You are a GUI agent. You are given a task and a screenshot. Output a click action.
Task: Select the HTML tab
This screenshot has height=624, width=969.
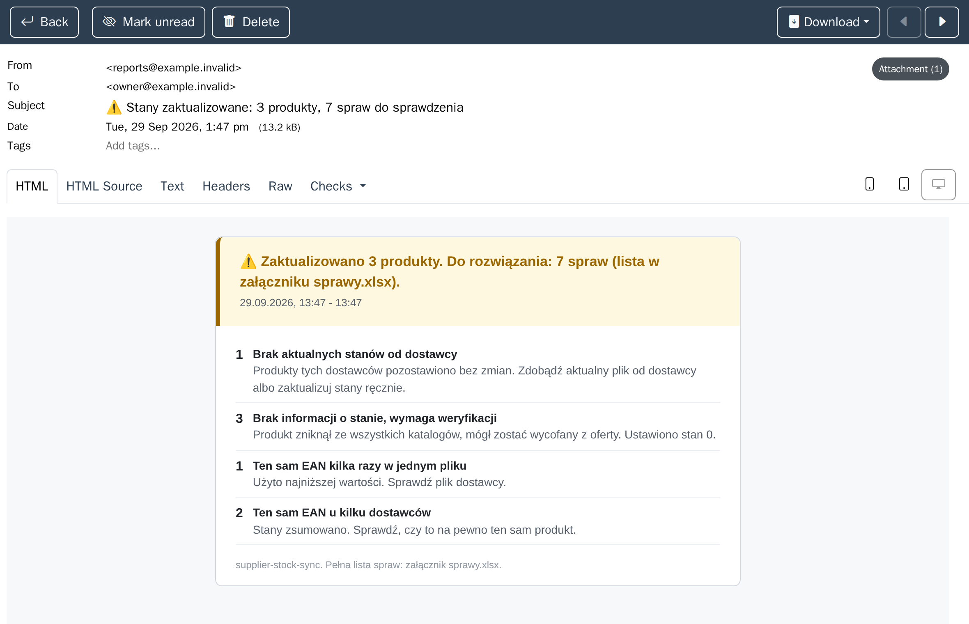pyautogui.click(x=32, y=186)
